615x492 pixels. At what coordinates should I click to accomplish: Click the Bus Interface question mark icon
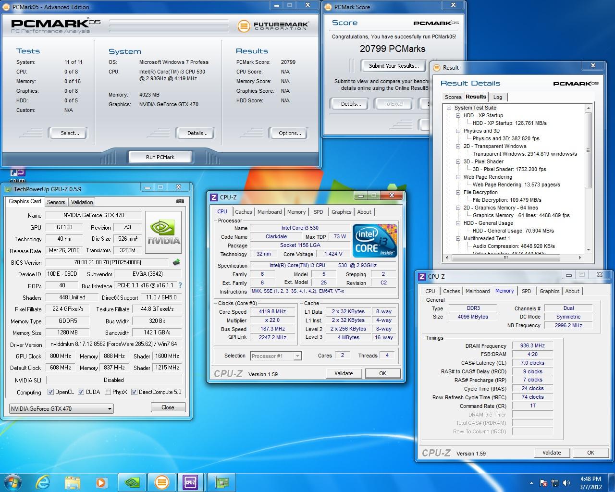coord(180,285)
